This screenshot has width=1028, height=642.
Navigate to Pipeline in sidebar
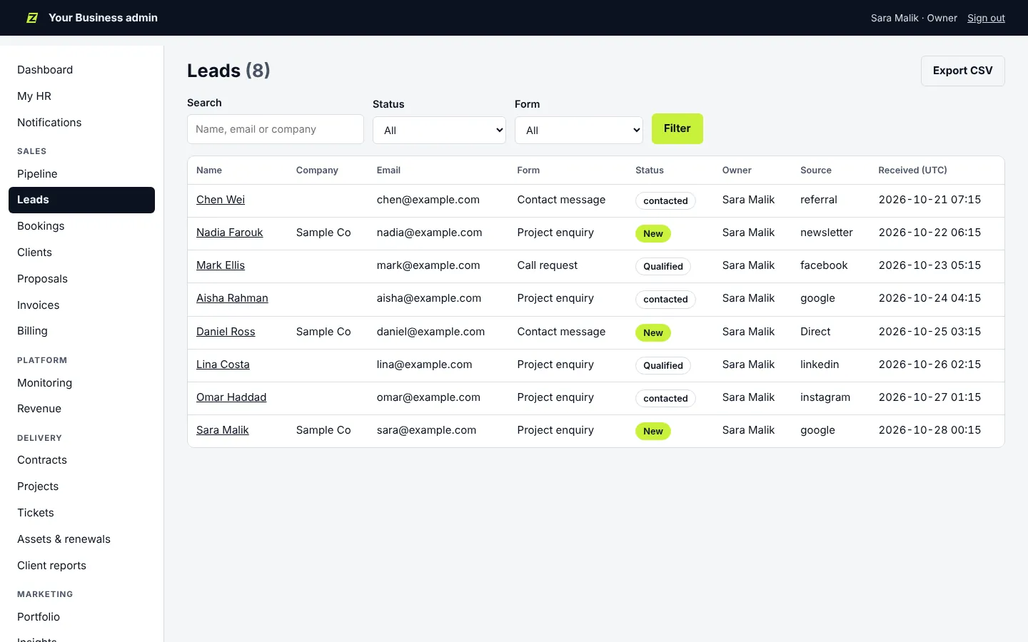[81, 174]
